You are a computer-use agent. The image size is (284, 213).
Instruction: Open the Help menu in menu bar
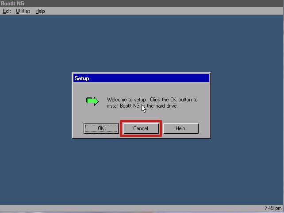pyautogui.click(x=40, y=11)
